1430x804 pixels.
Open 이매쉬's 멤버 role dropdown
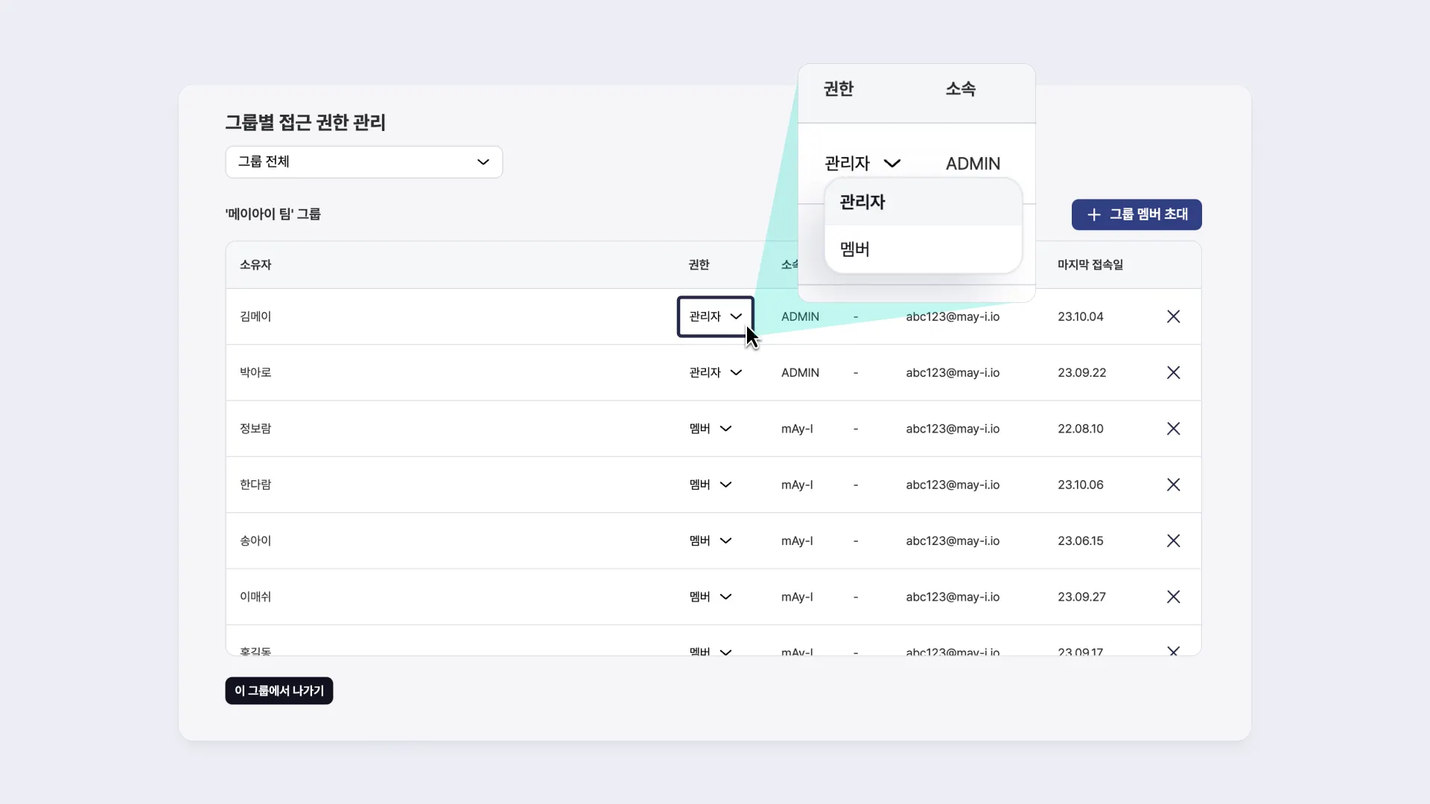tap(711, 596)
